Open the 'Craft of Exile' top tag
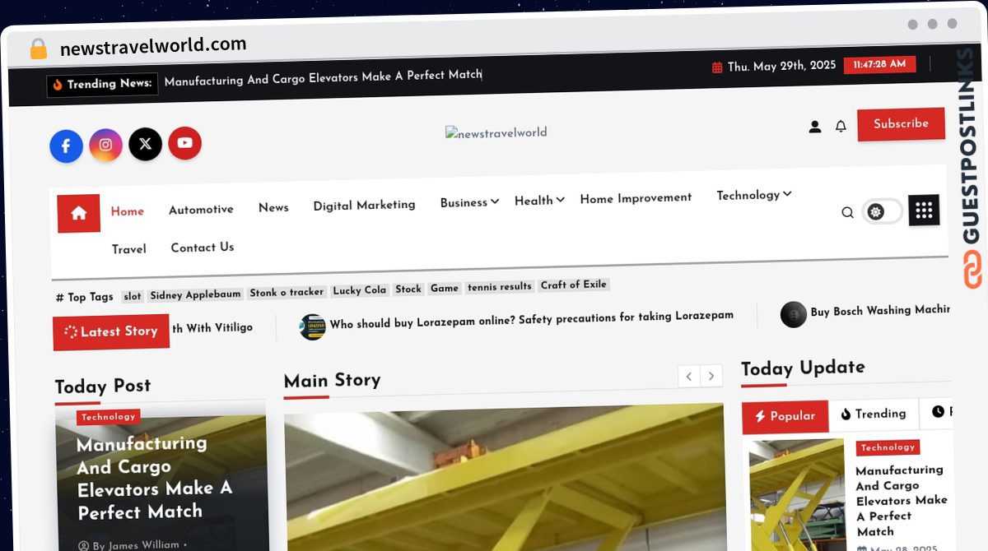 574,285
